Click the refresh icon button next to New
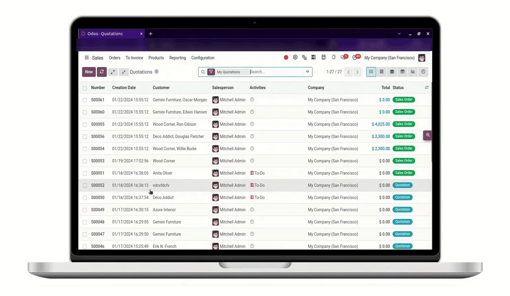Screen dimensions: 510x296 pos(102,72)
